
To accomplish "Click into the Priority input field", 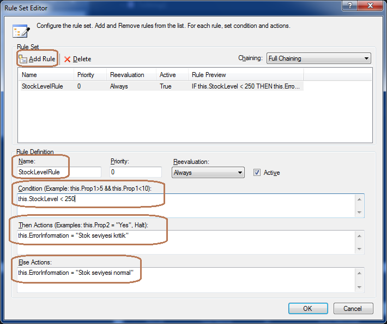I will tap(136, 173).
